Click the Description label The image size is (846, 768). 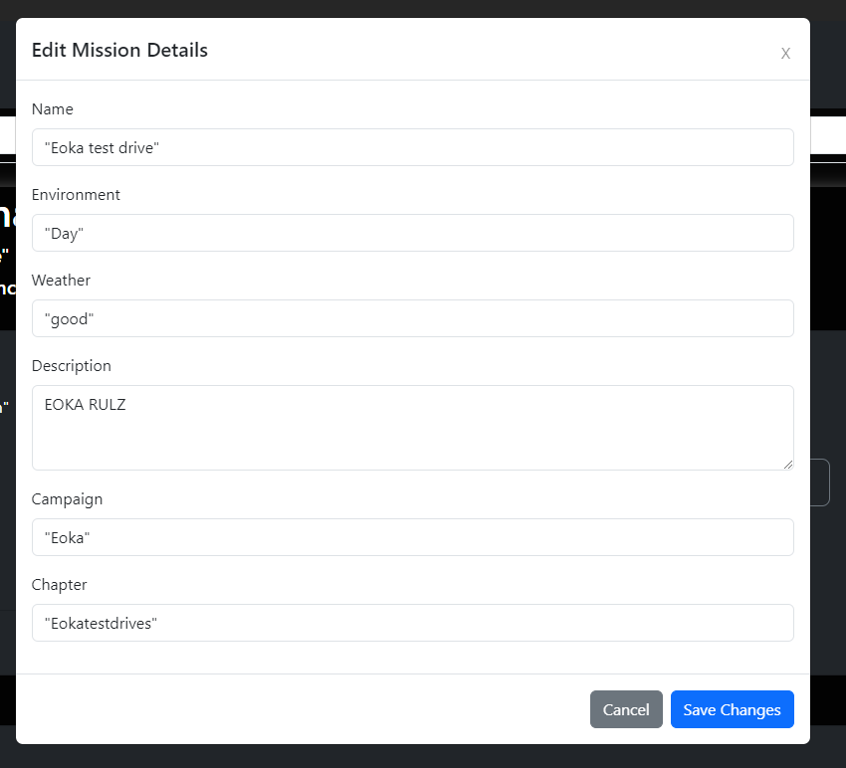[x=71, y=366]
